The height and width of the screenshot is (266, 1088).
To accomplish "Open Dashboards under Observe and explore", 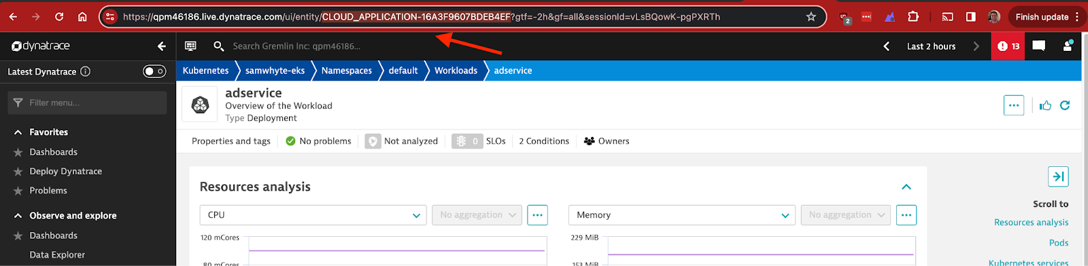I will coord(53,235).
